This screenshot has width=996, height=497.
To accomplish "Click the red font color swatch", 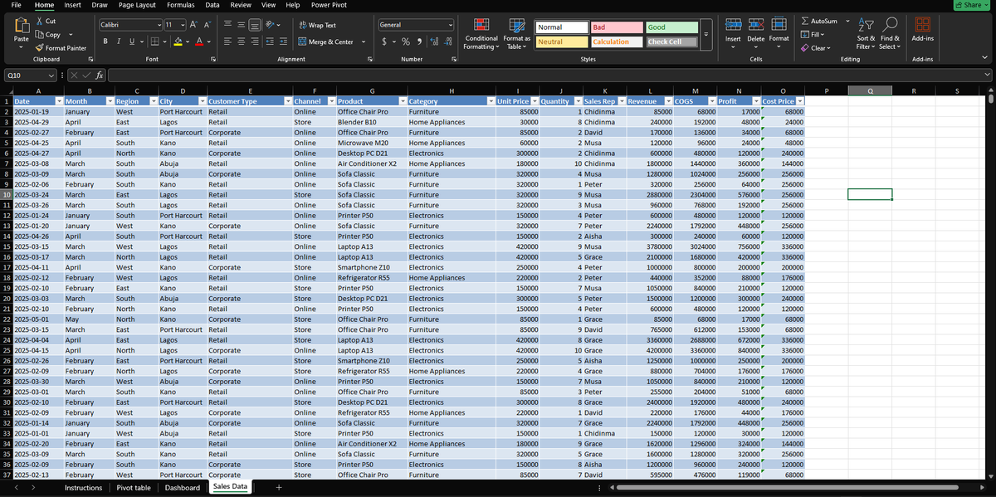I will 200,41.
